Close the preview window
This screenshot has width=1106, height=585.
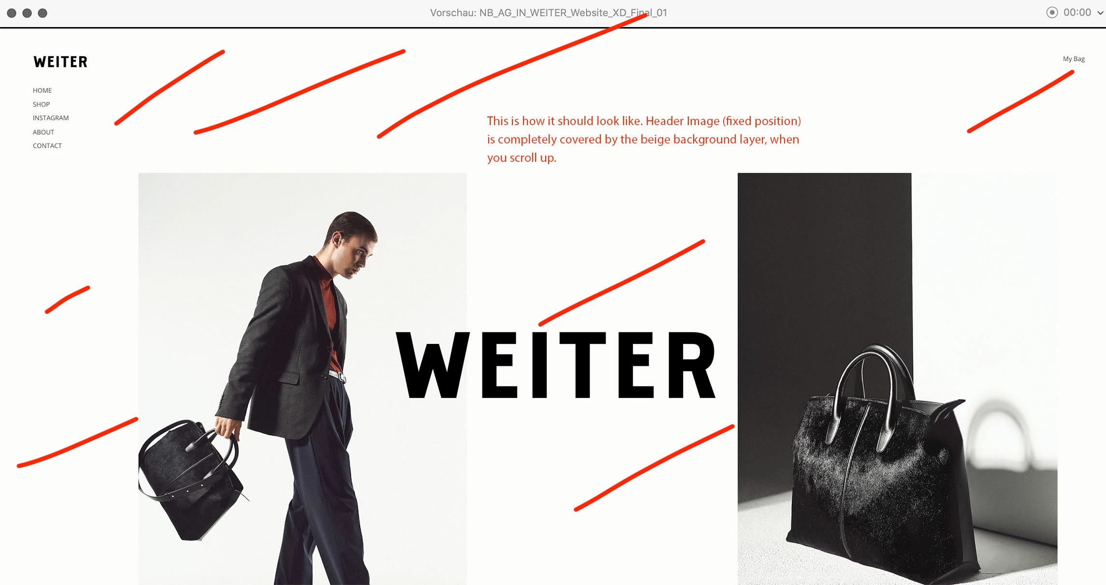[12, 13]
